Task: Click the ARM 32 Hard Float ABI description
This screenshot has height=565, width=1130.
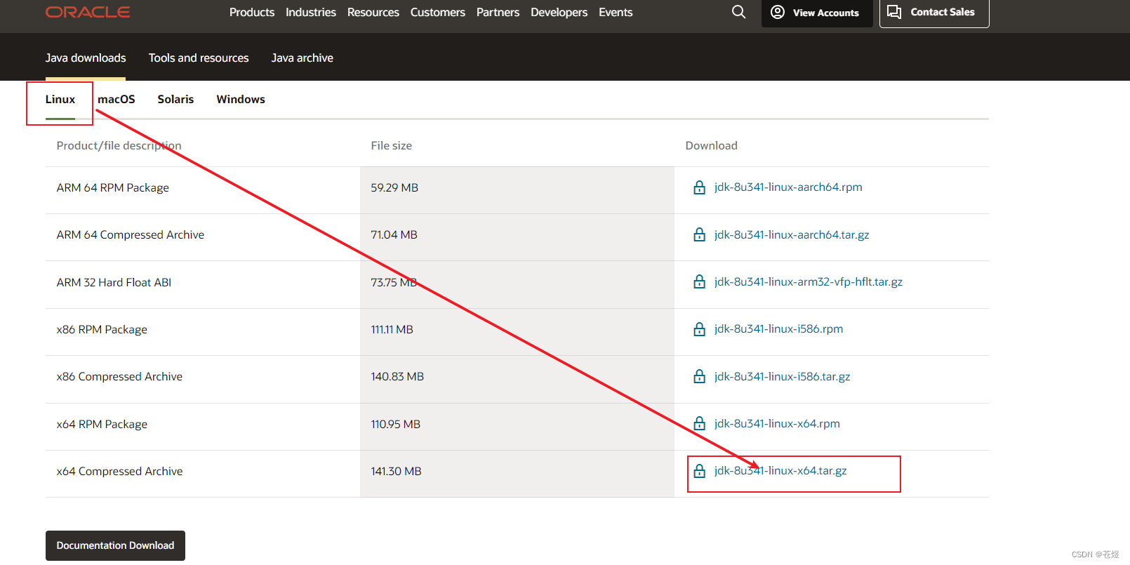Action: pyautogui.click(x=114, y=282)
